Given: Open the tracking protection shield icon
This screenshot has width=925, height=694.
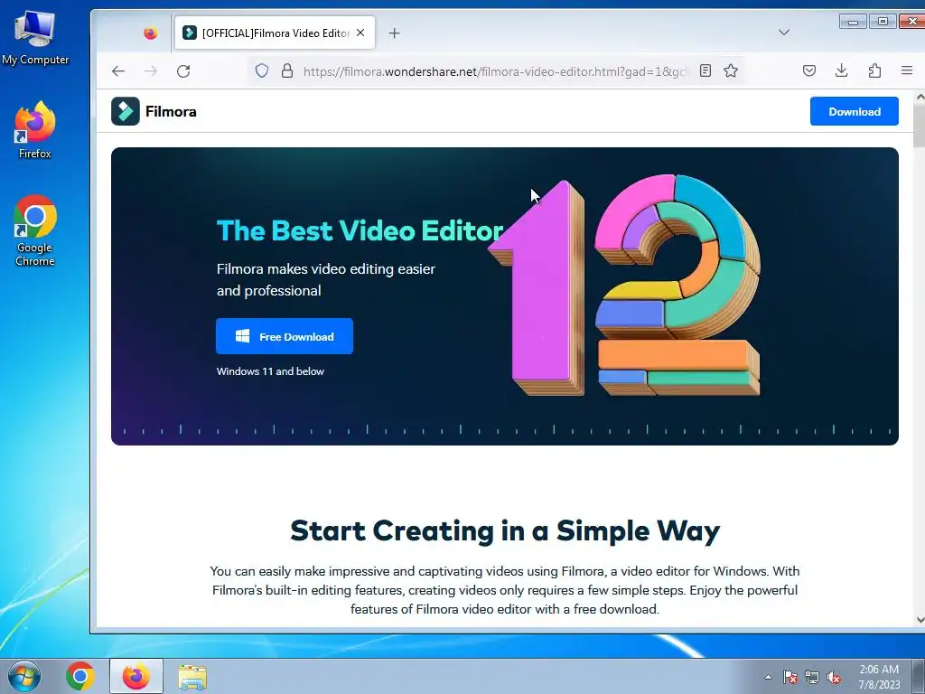Looking at the screenshot, I should [x=262, y=71].
